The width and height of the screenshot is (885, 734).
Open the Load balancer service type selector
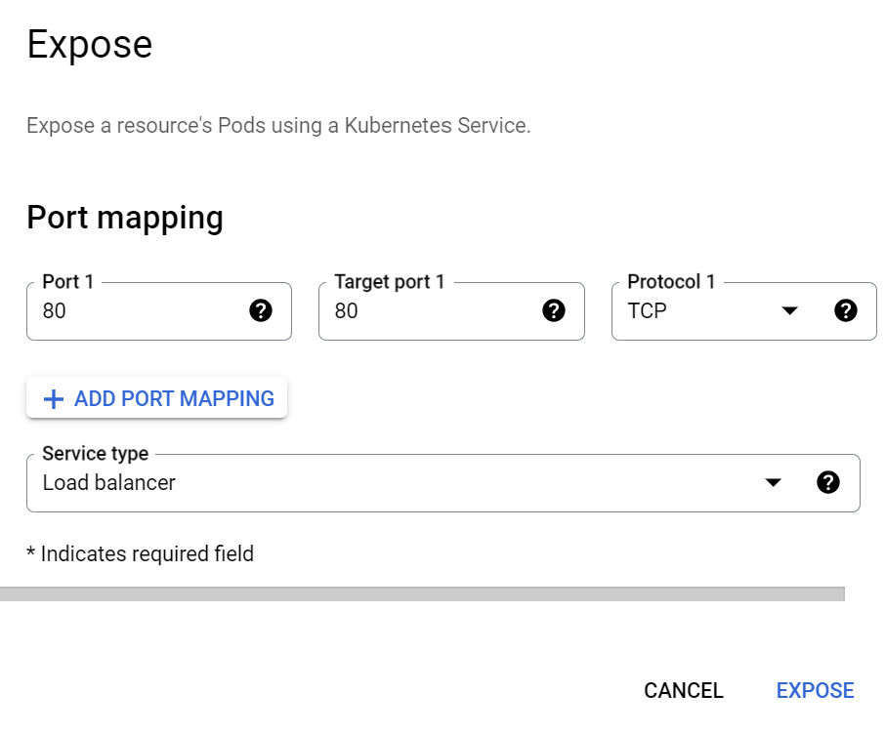[443, 483]
